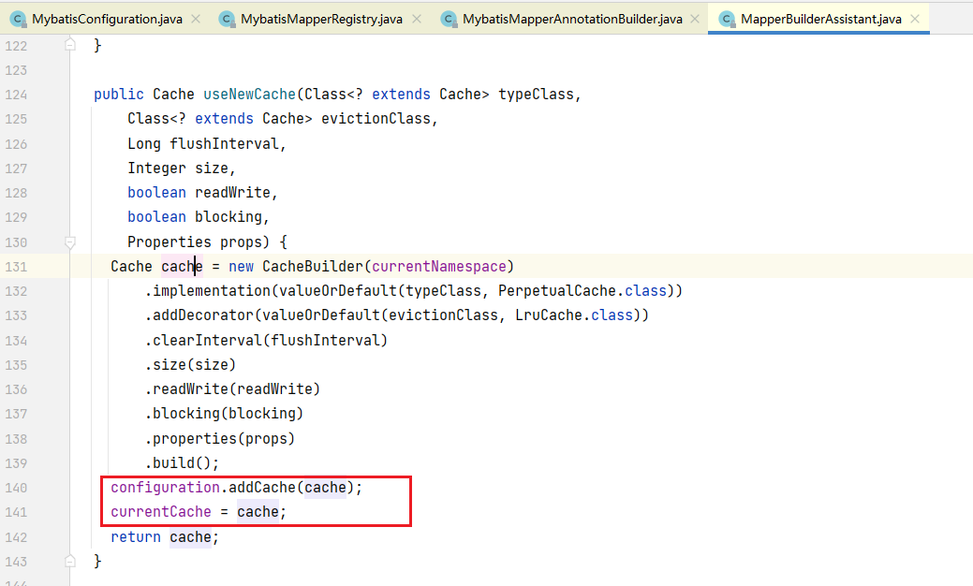
Task: Open the MybatisMapperRegistry.java tab
Action: click(320, 19)
